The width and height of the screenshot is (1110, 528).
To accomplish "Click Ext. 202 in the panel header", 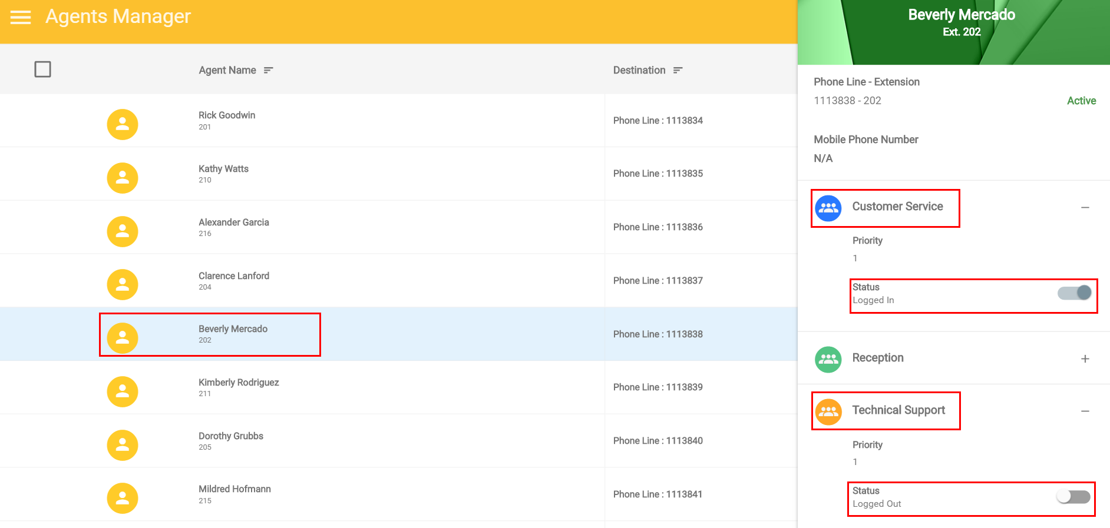I will pos(962,32).
